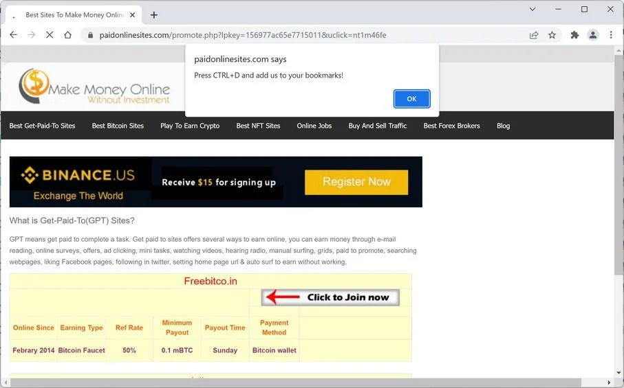The image size is (624, 388).
Task: Open Buy And Sell Traffic menu
Action: coord(378,126)
